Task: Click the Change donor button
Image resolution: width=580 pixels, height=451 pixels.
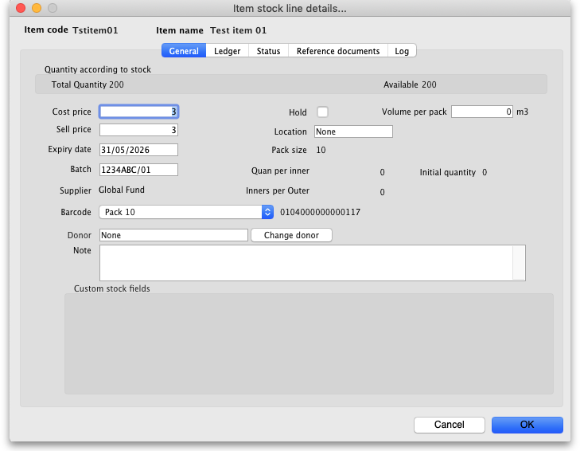Action: [291, 235]
